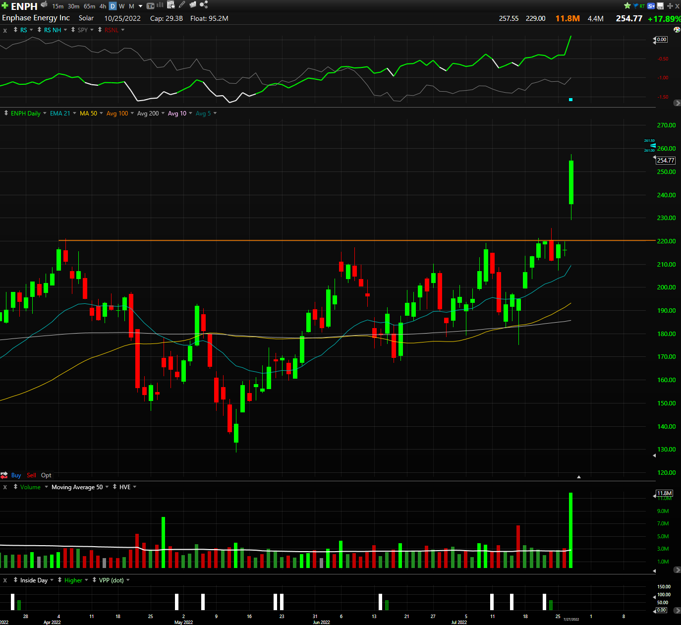Image resolution: width=681 pixels, height=625 pixels.
Task: Click the reorder arrows beside SPY
Action: [73, 30]
